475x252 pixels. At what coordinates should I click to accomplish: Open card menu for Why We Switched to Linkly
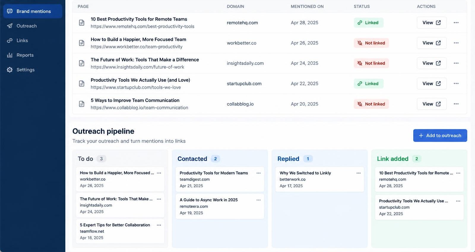(358, 173)
